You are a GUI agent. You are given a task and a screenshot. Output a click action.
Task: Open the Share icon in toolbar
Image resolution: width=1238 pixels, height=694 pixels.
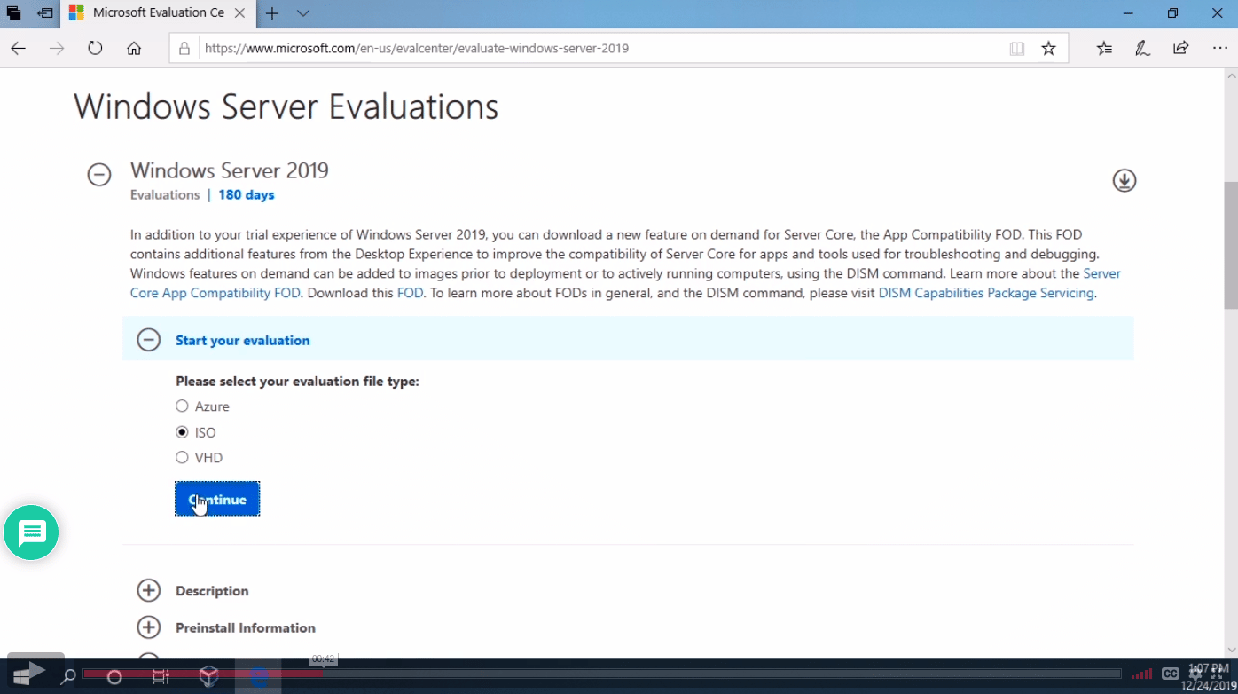(1180, 49)
